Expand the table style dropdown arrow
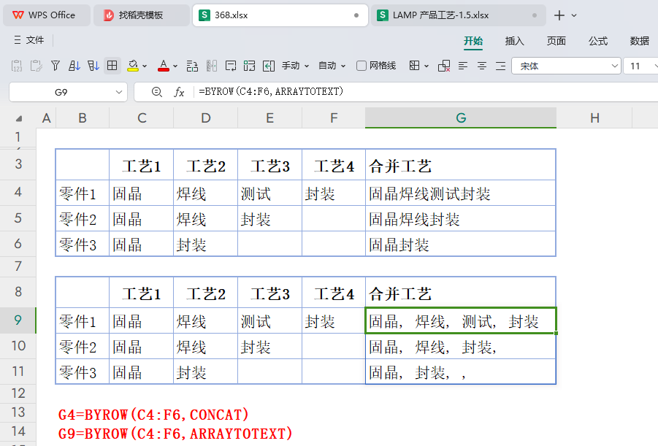 pos(426,66)
